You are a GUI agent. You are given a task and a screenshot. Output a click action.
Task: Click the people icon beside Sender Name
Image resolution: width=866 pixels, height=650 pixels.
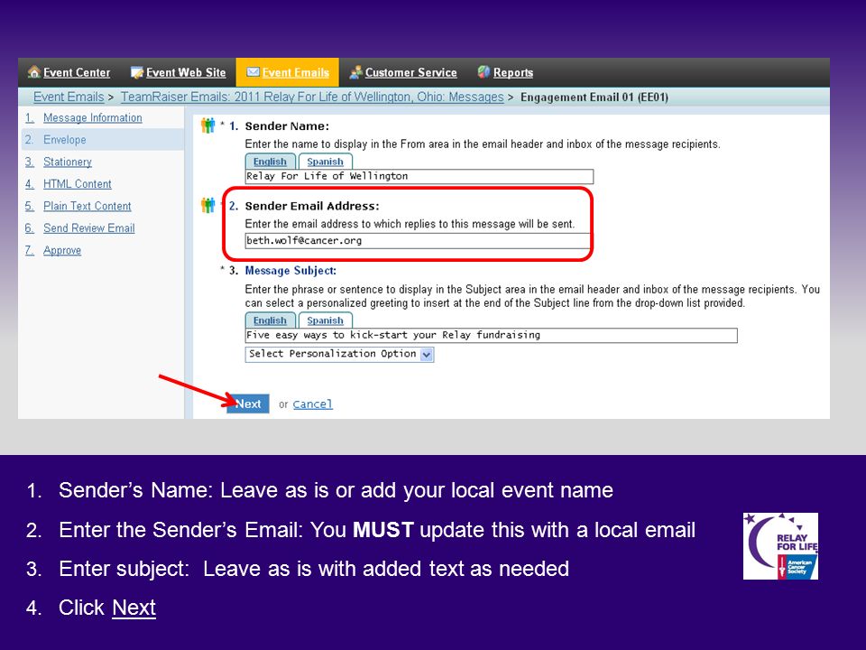207,126
